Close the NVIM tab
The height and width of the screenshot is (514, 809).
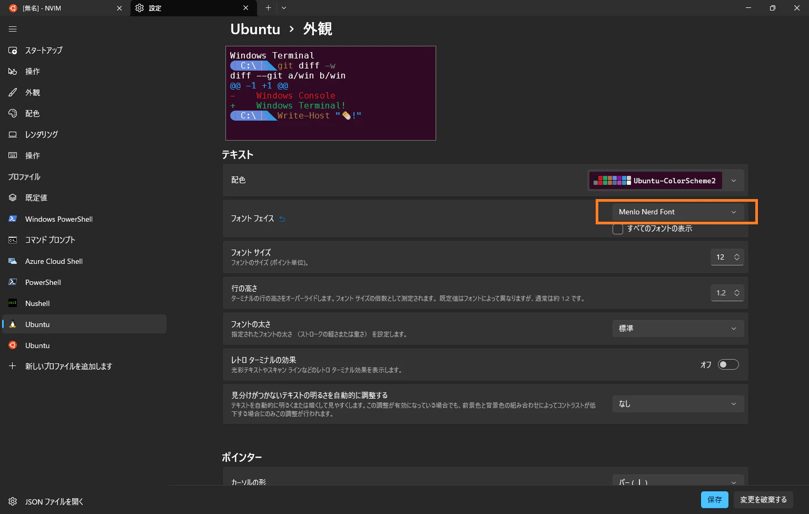[120, 8]
